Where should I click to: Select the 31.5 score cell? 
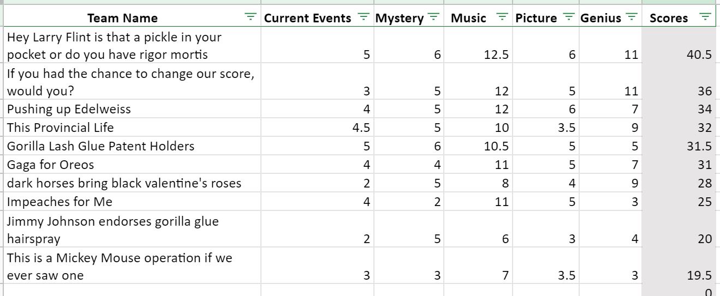681,146
